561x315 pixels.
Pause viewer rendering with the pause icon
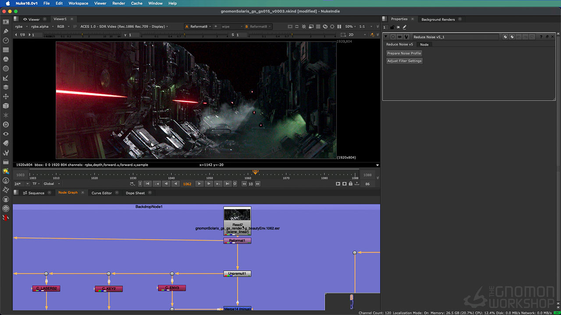pos(340,26)
